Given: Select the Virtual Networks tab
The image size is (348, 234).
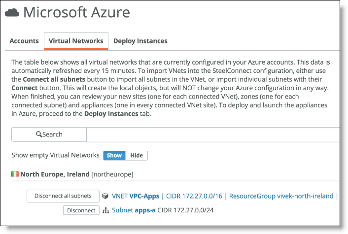Looking at the screenshot, I should [76, 41].
